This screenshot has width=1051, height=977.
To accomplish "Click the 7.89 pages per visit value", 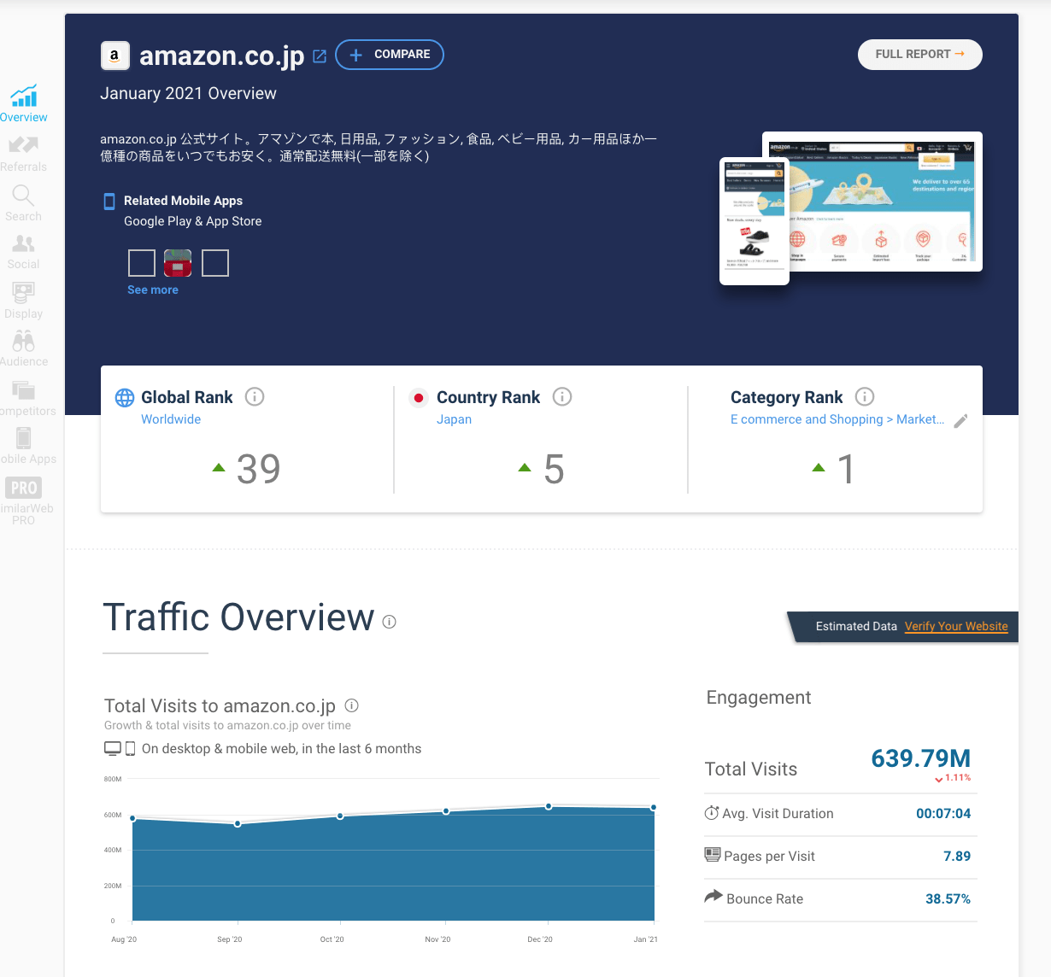I will click(x=957, y=857).
